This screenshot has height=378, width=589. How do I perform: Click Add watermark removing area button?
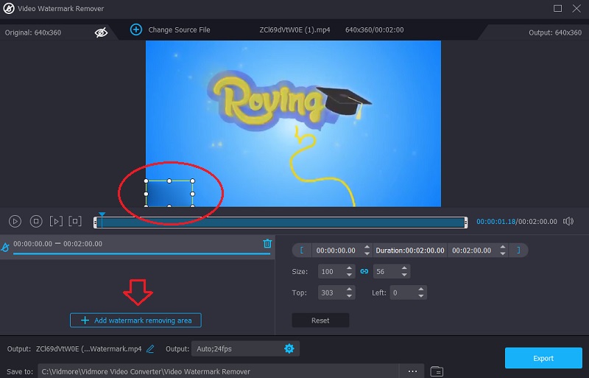[x=135, y=321]
